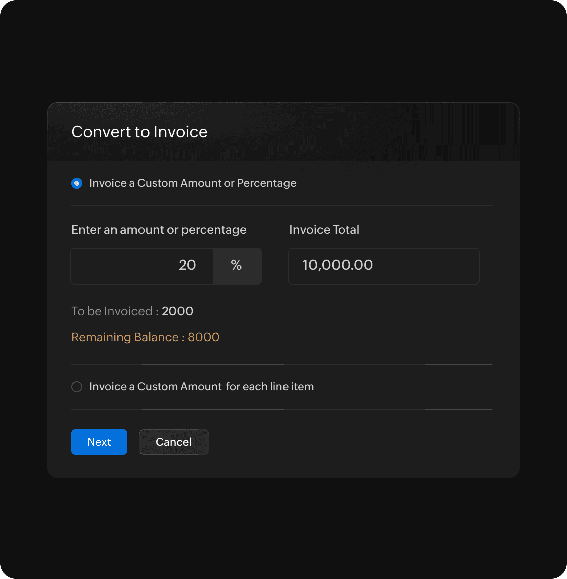This screenshot has width=567, height=579.
Task: Choose the custom amount per line item radio
Action: tap(77, 387)
